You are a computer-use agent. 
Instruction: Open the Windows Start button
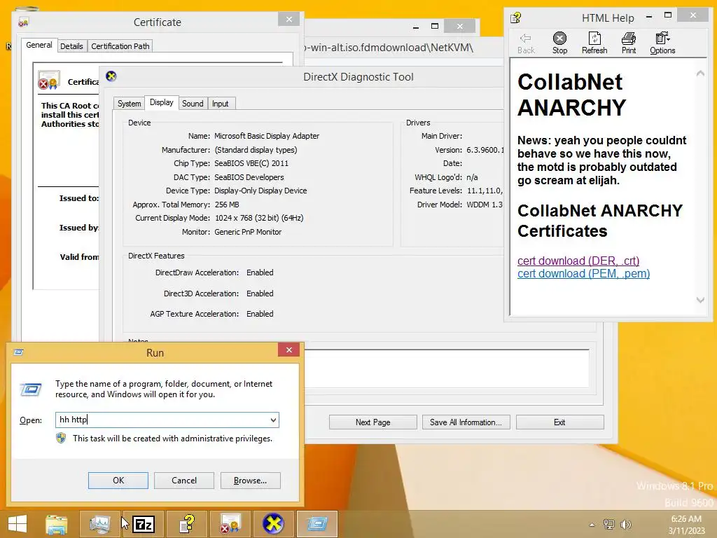click(18, 524)
